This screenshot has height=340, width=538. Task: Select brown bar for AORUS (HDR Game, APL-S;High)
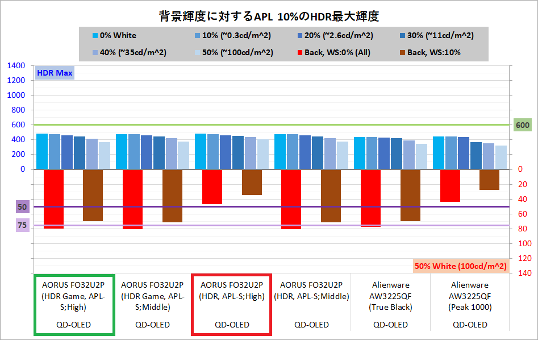click(93, 196)
